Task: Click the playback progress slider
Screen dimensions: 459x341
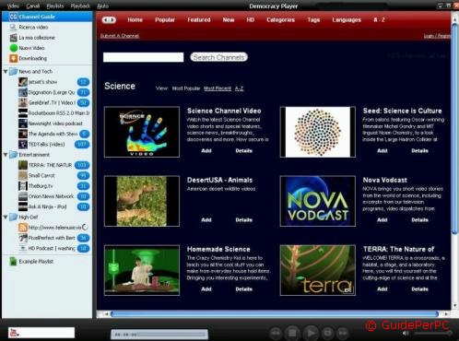Action: (159, 335)
